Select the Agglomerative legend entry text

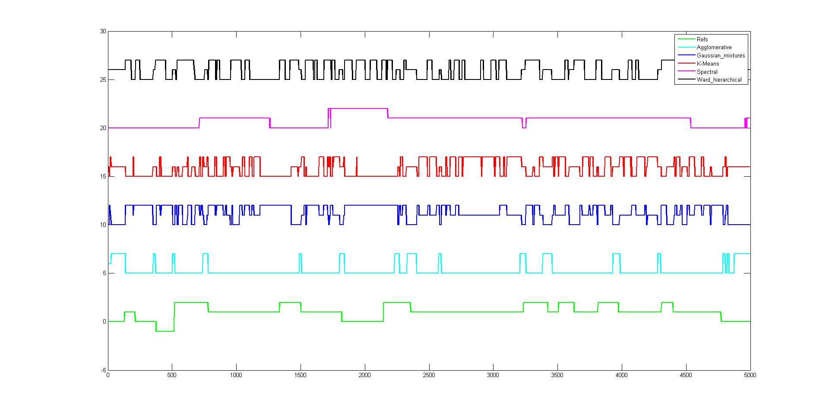tap(714, 48)
